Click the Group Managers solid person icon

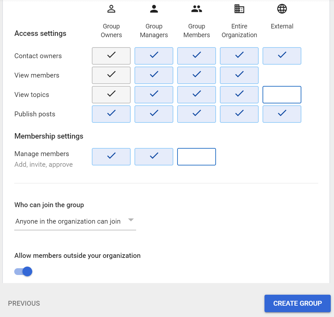tap(154, 9)
